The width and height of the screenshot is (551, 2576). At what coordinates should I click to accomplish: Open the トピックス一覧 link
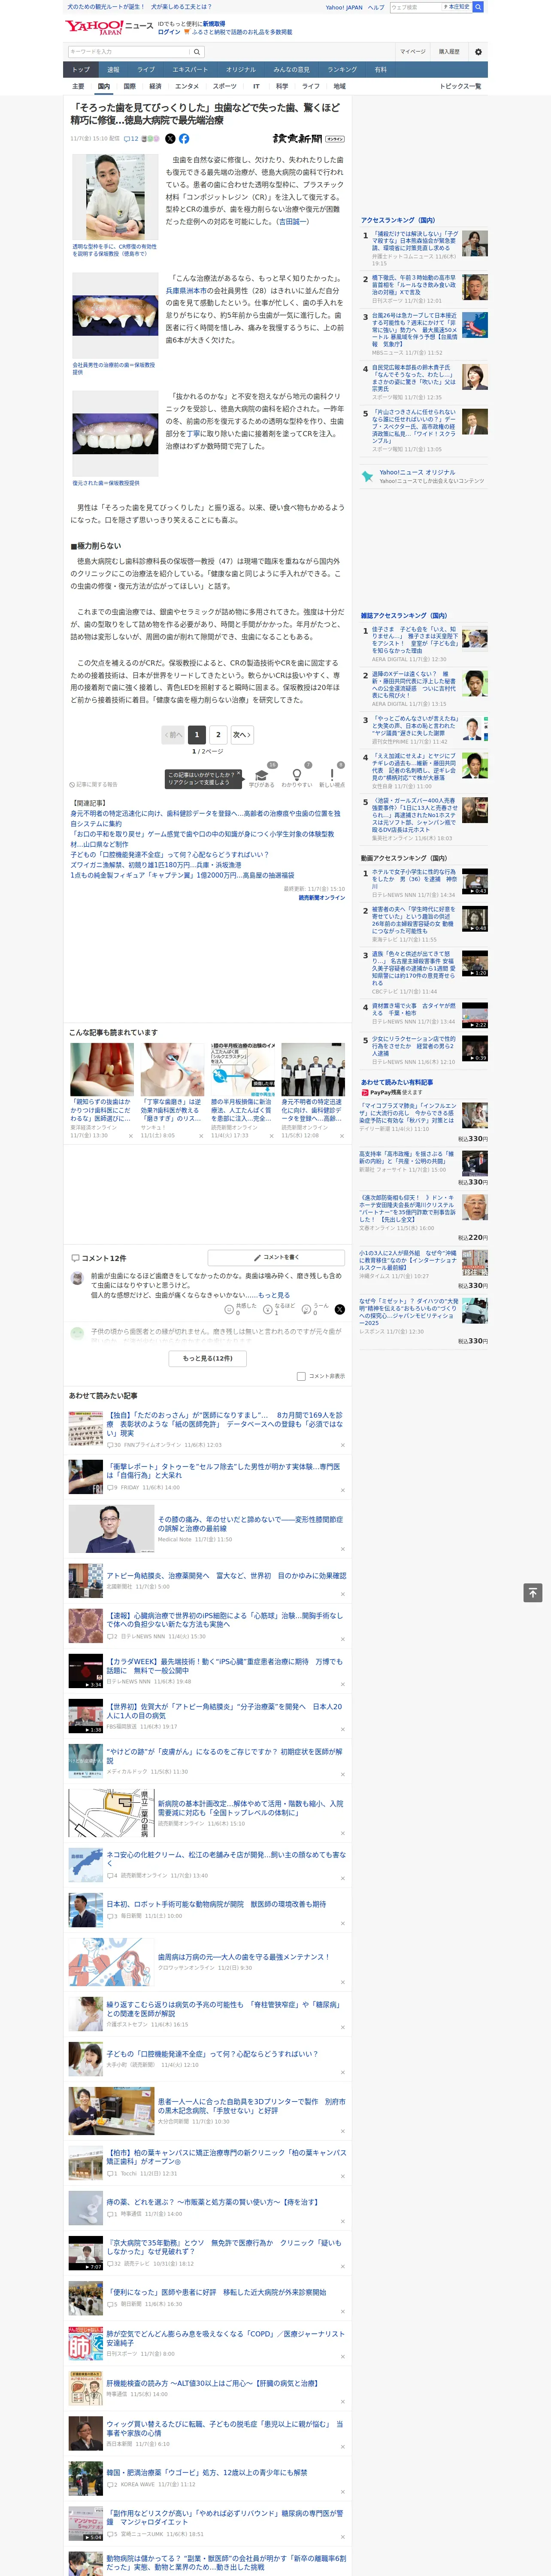click(460, 86)
